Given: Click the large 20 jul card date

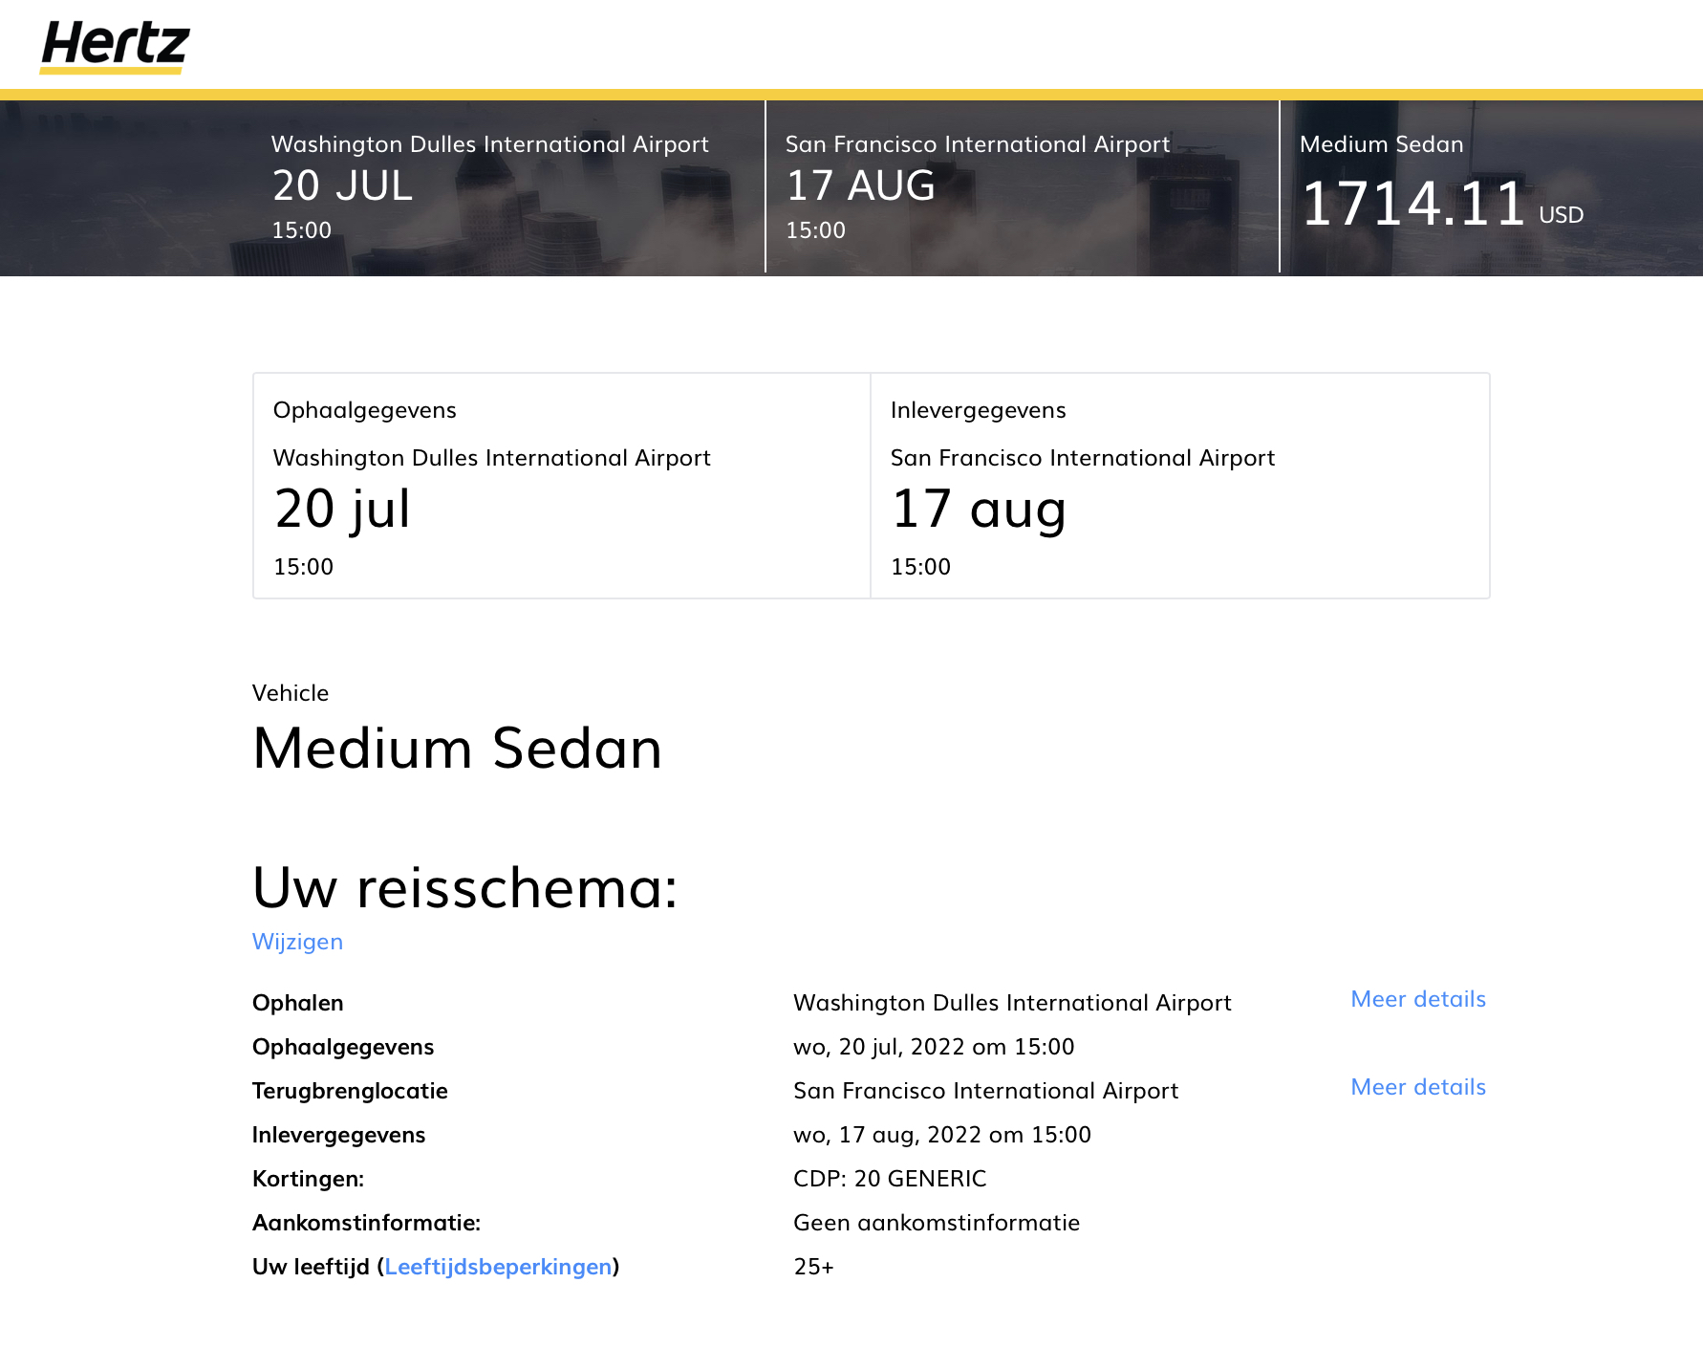Looking at the screenshot, I should pyautogui.click(x=342, y=509).
